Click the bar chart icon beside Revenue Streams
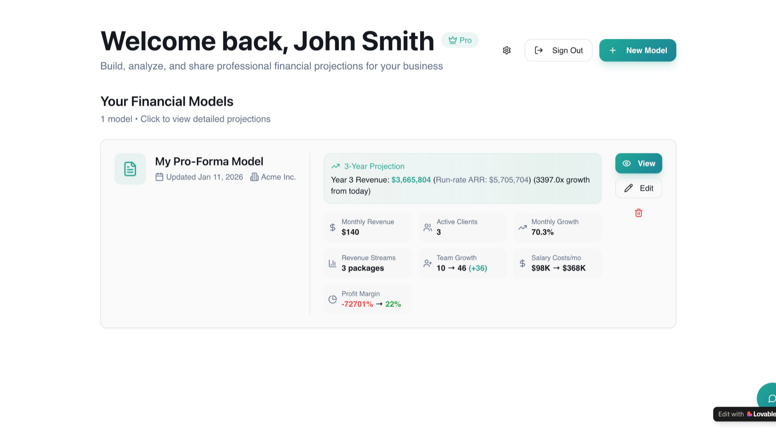The height and width of the screenshot is (436, 776). click(333, 263)
